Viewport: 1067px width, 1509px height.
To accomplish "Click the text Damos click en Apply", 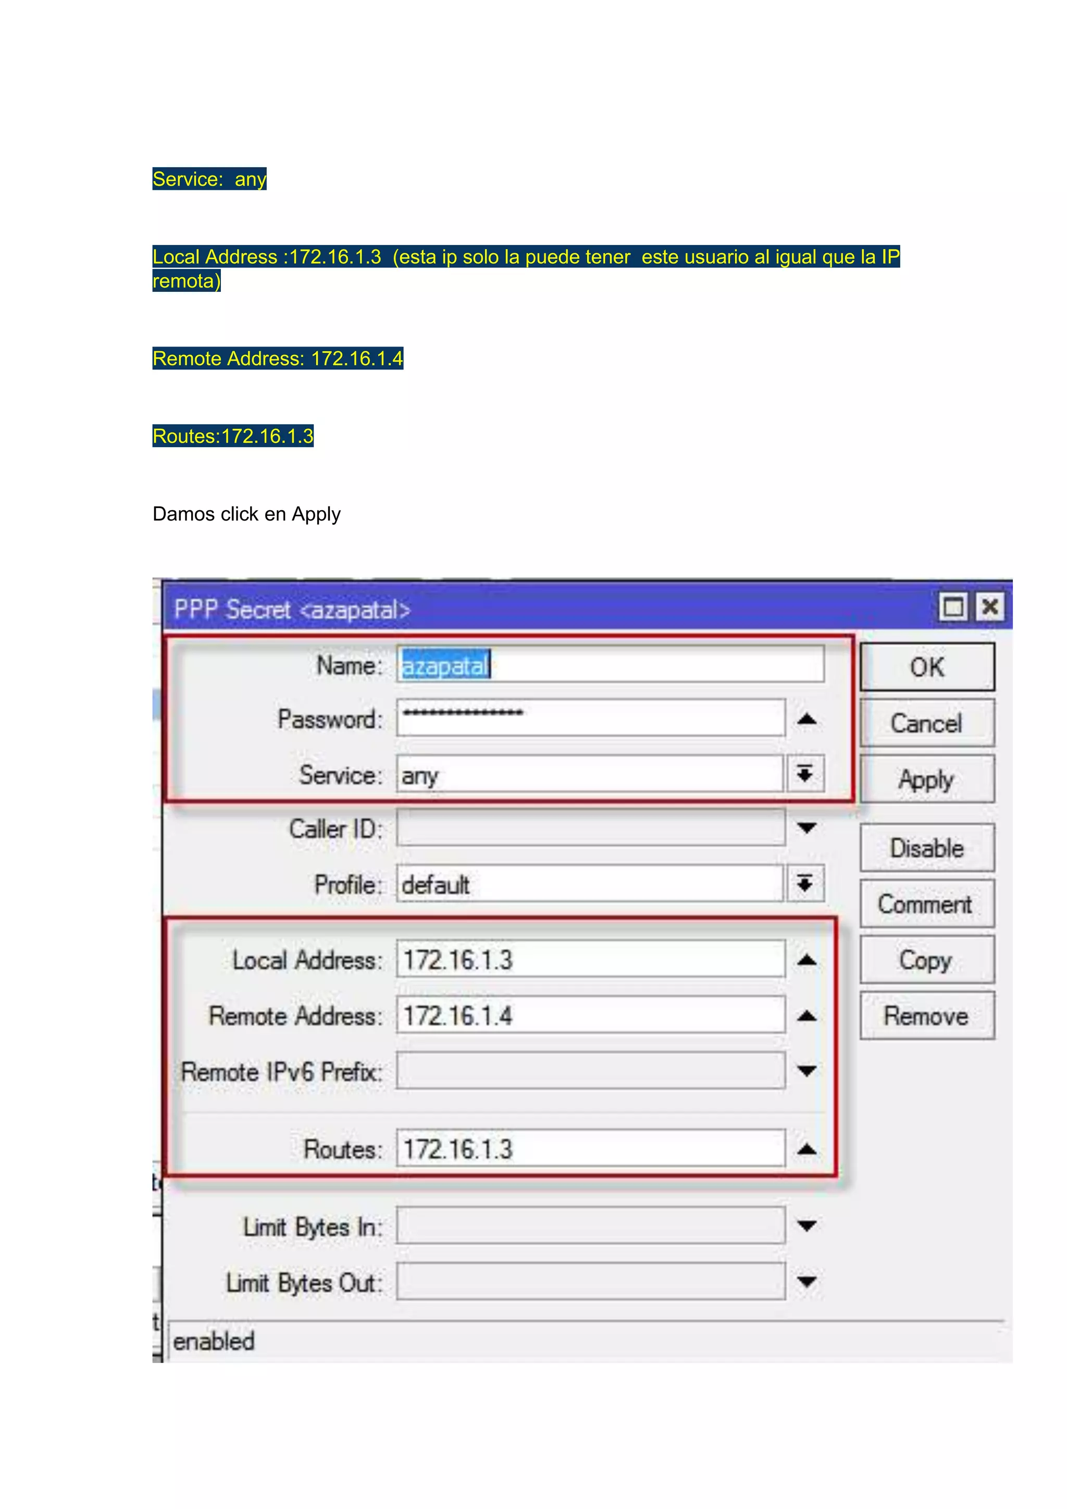I will [246, 514].
